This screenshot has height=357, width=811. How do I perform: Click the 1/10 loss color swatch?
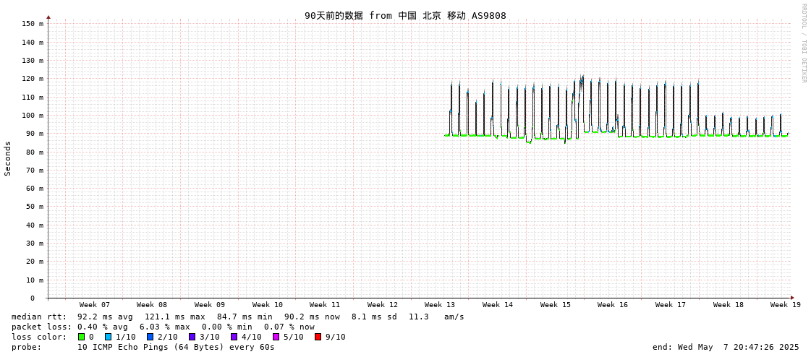coord(108,337)
